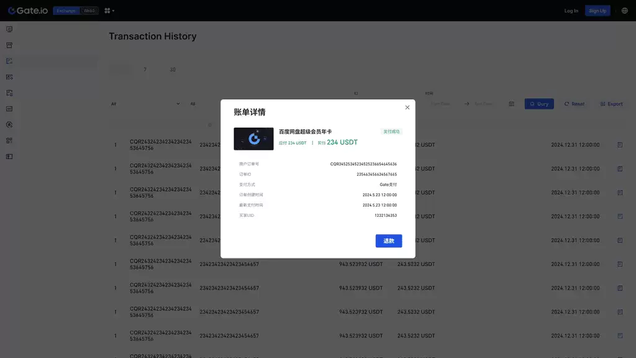Image resolution: width=636 pixels, height=358 pixels.
Task: Open bill detail icon of eighth table row
Action: (x=620, y=312)
